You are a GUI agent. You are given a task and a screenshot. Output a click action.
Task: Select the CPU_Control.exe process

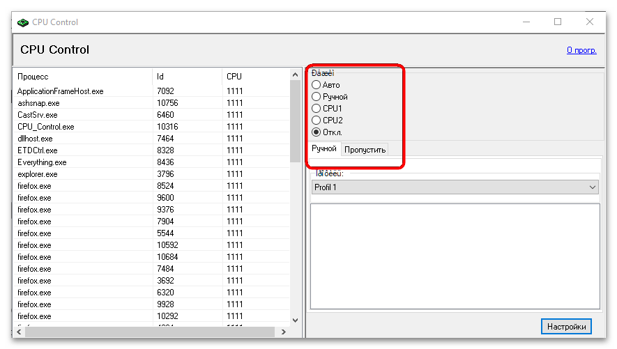tap(151, 127)
